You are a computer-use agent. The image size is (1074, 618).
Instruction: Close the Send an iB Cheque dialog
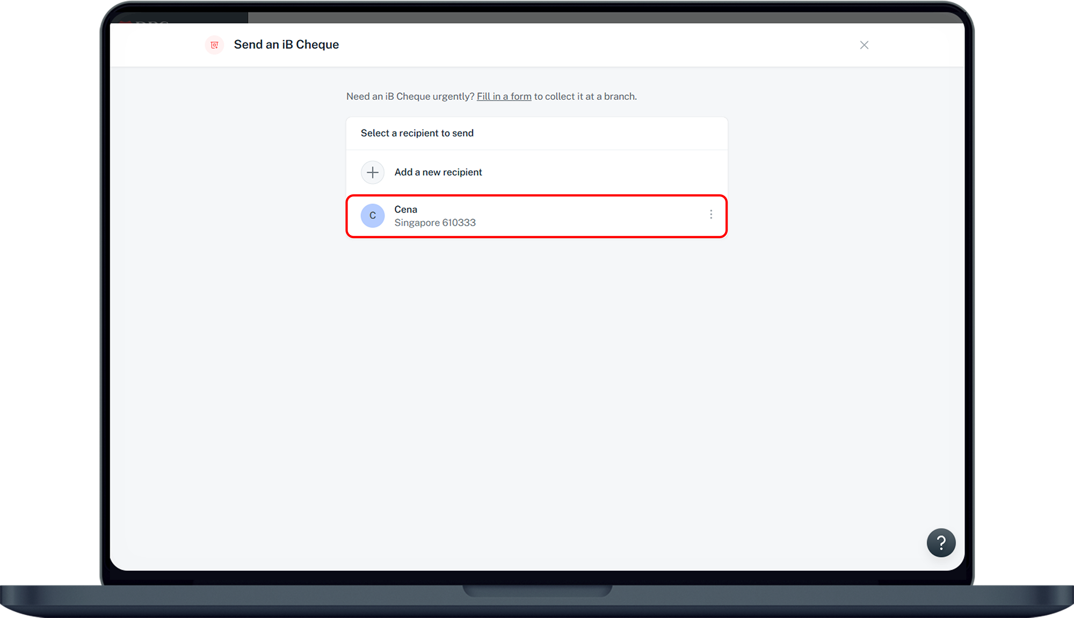pos(863,45)
